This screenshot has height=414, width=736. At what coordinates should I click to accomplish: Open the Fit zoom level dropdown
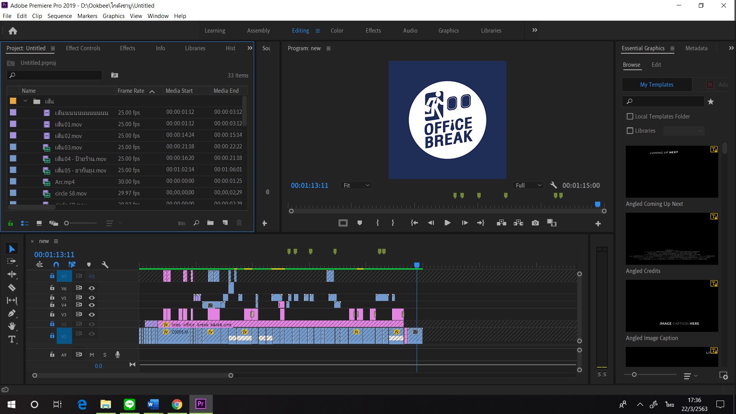(356, 186)
